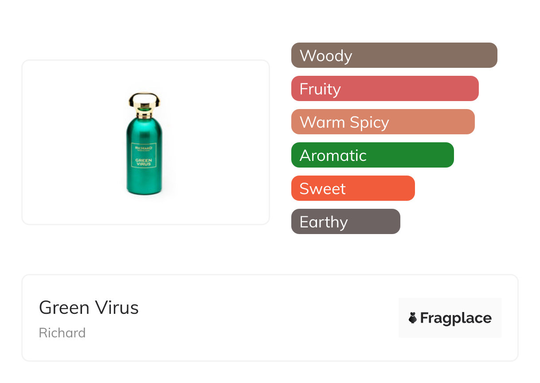The height and width of the screenshot is (383, 540).
Task: Click the word Sweet on the orange bar
Action: 322,189
